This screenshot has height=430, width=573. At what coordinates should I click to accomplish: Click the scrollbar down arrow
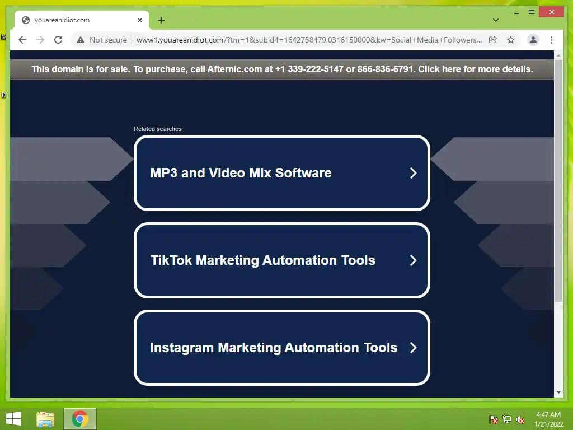pyautogui.click(x=558, y=392)
